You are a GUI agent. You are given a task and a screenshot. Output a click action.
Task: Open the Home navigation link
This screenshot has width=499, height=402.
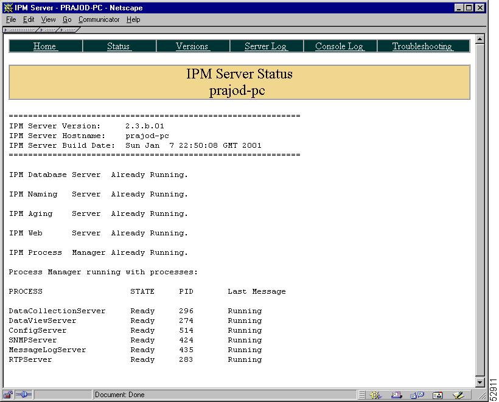[x=44, y=46]
